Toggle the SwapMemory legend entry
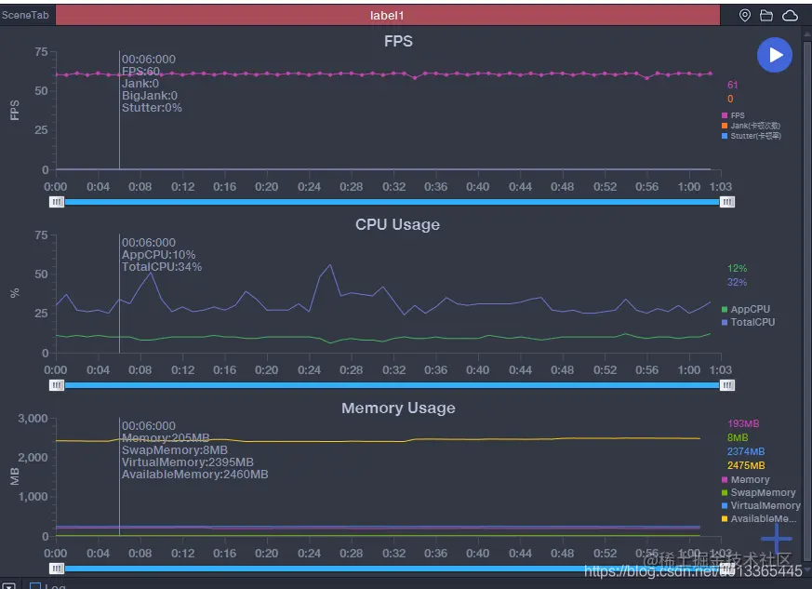Screen dimensions: 812x589 click(759, 492)
